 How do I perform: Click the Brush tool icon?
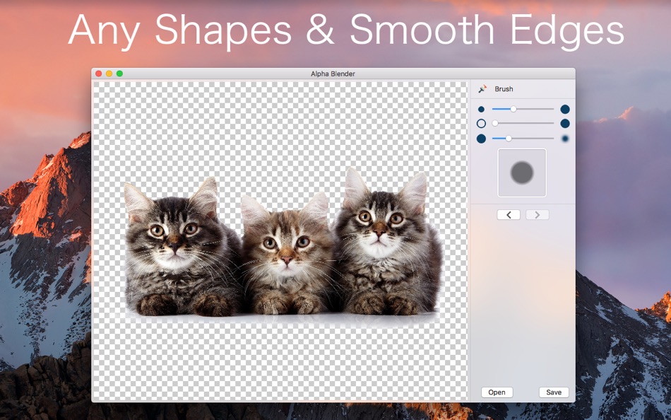click(x=482, y=89)
